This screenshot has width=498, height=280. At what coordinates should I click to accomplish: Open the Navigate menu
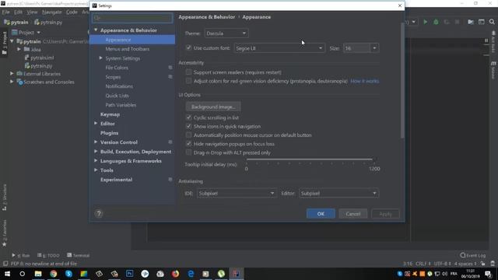[x=52, y=12]
